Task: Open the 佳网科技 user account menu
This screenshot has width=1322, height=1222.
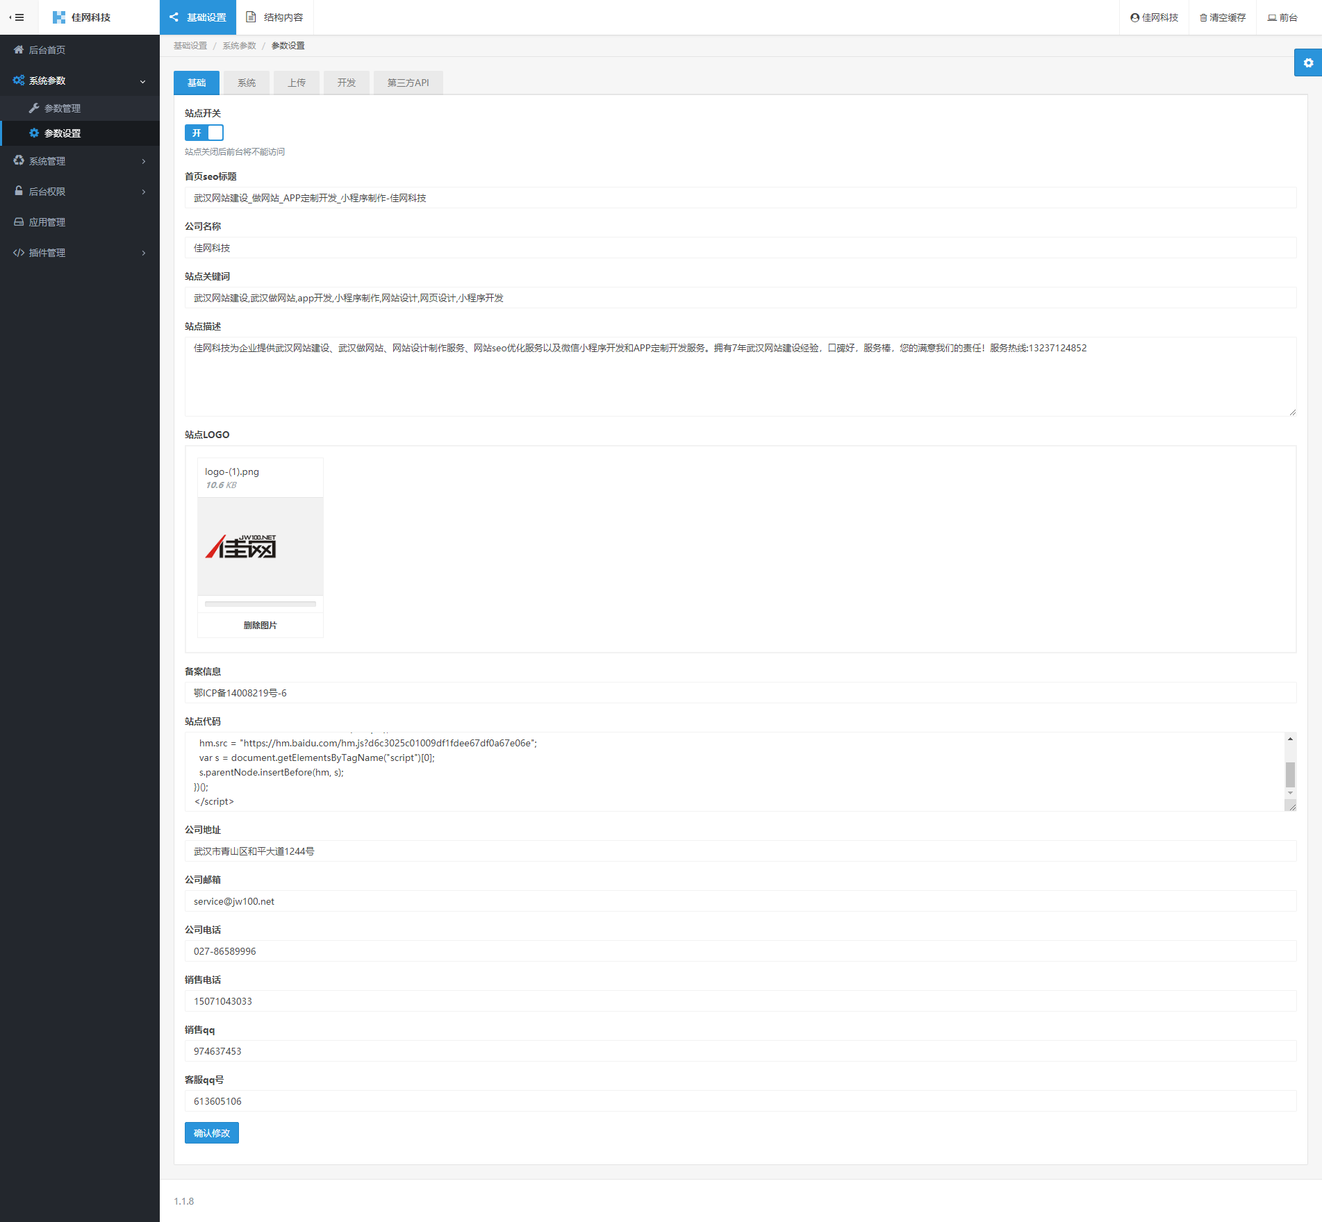Action: pos(1155,17)
